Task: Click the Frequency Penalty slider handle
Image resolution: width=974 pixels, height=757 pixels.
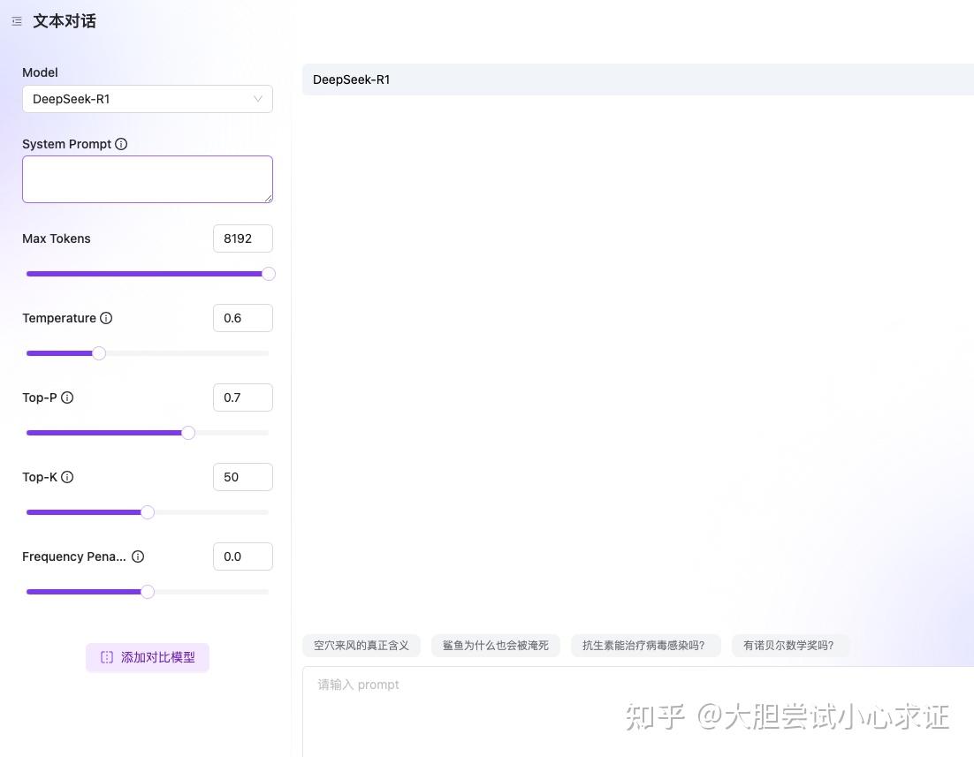Action: [x=148, y=592]
